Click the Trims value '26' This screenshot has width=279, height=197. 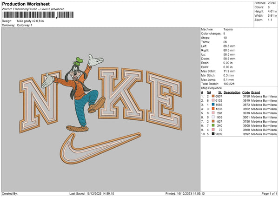click(x=225, y=42)
